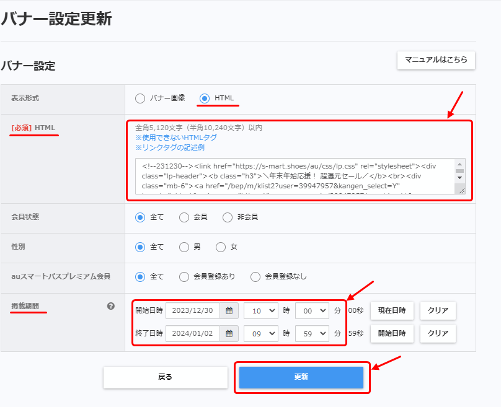
Task: Open マニュアルはこちら manual button
Action: [436, 60]
